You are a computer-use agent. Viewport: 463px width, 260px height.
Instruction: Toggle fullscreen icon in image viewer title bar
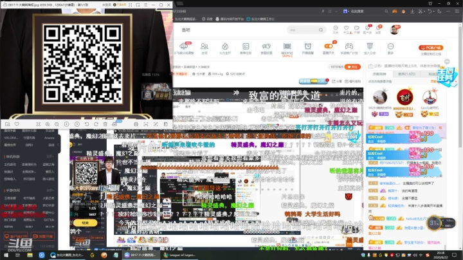point(130,5)
